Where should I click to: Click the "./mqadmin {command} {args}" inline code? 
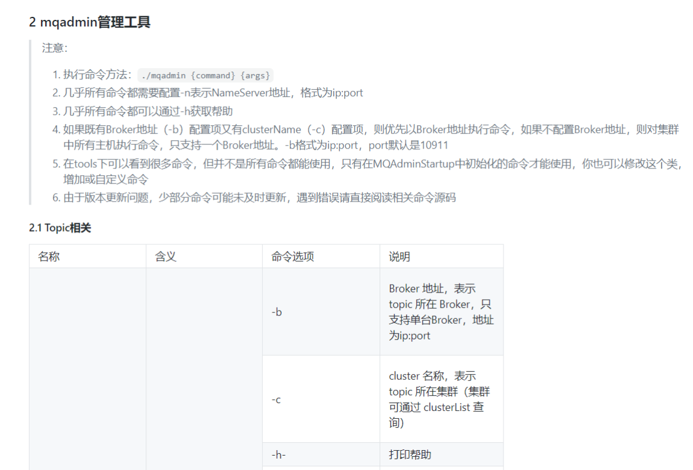coord(205,75)
